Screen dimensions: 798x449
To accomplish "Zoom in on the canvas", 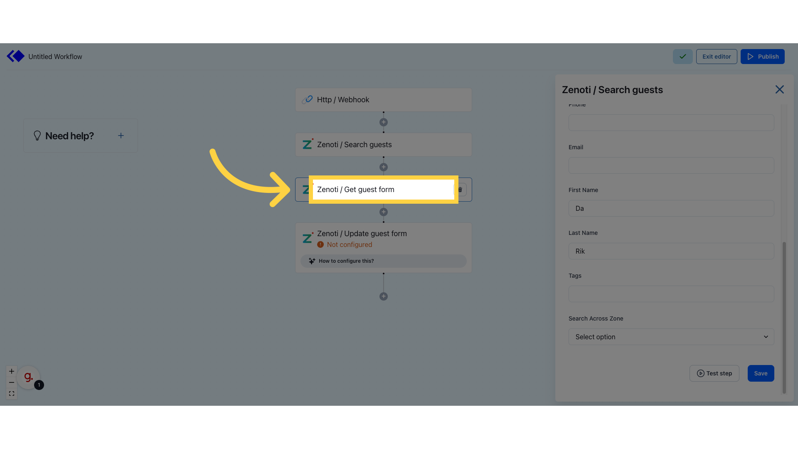I will coord(12,371).
